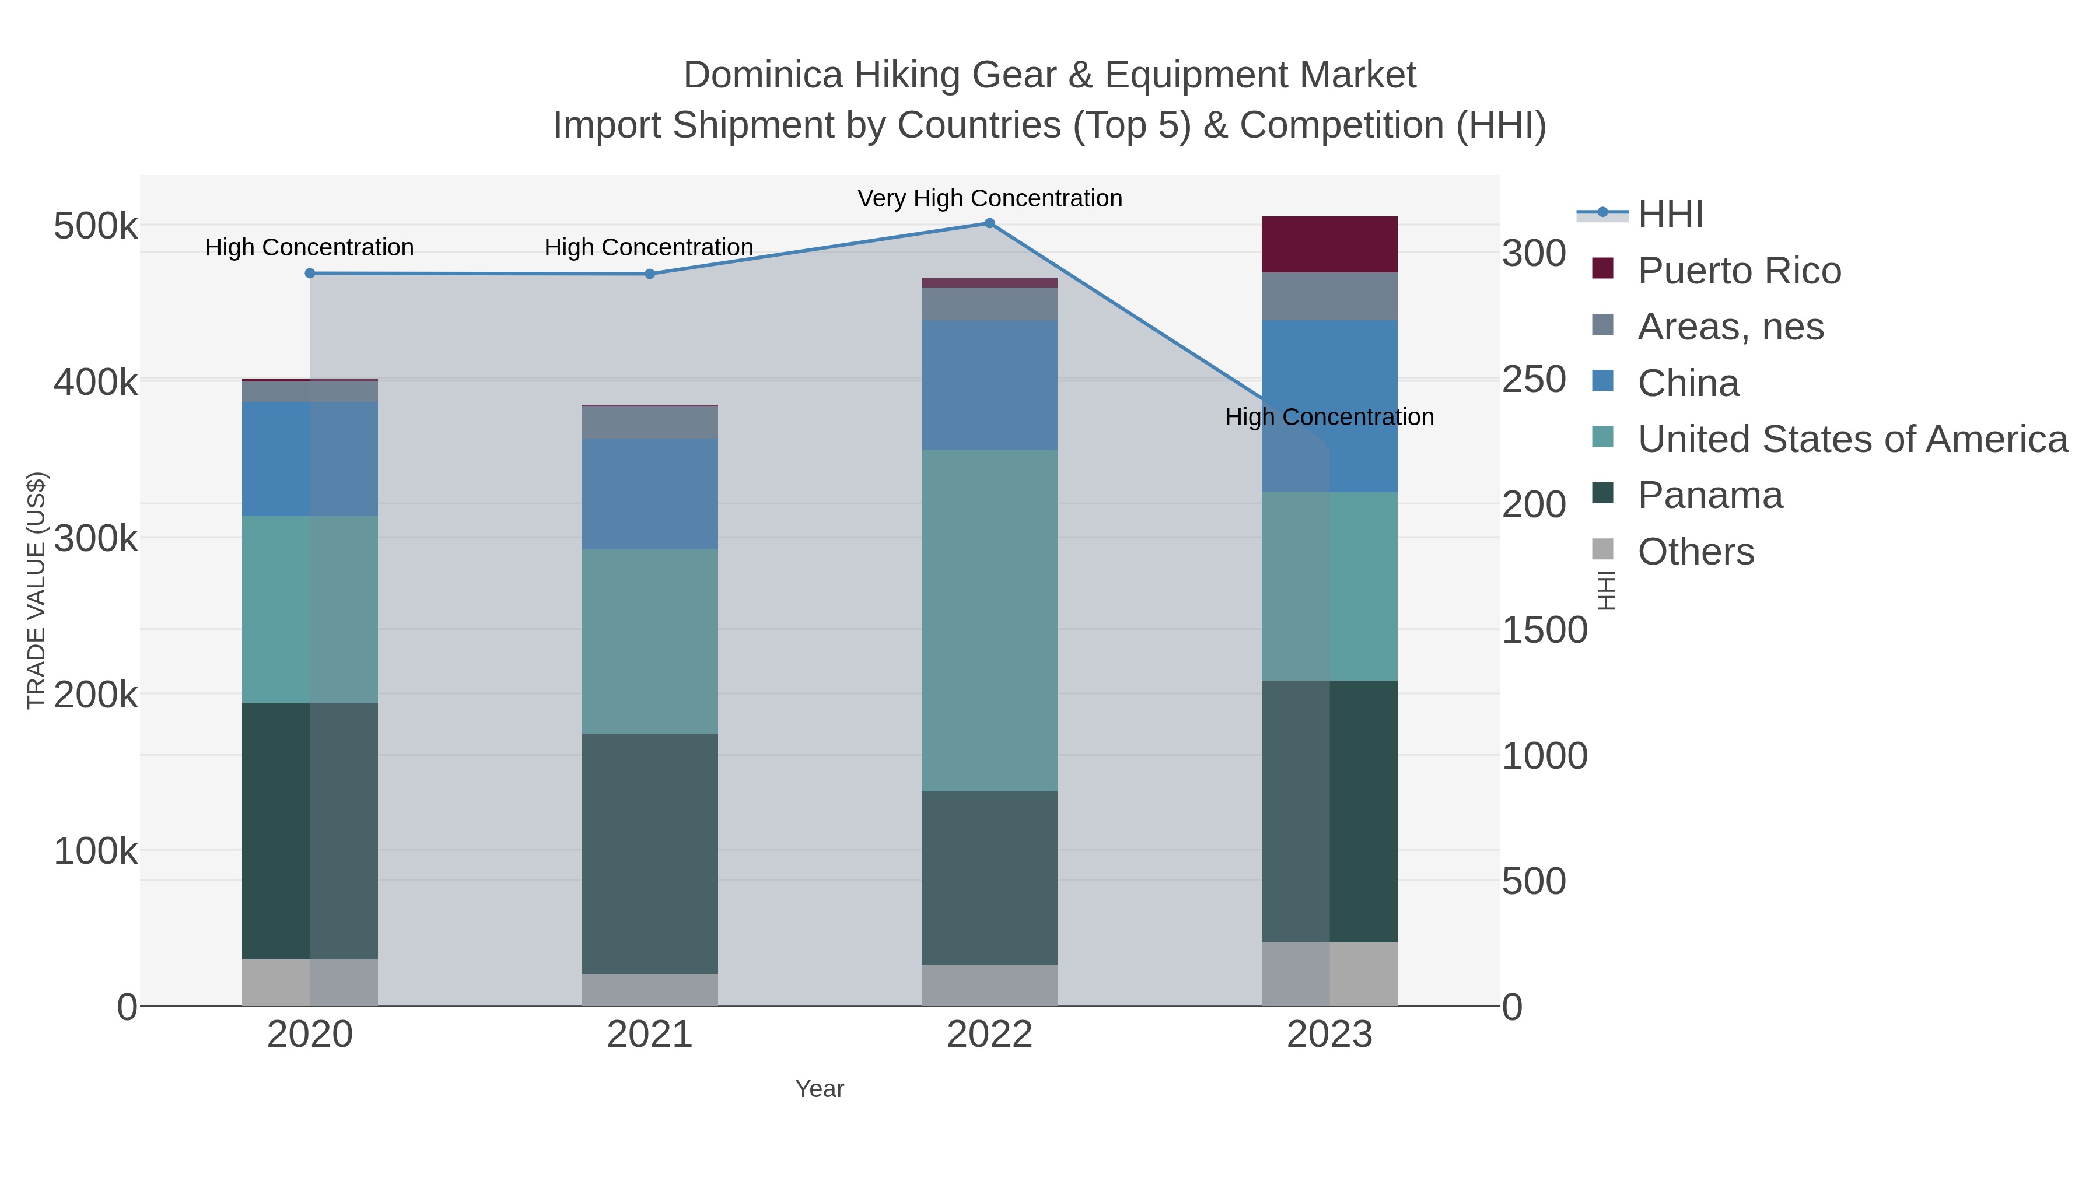
Task: Click the 'TRADE VALUE (US$)' axis title
Action: pyautogui.click(x=37, y=590)
